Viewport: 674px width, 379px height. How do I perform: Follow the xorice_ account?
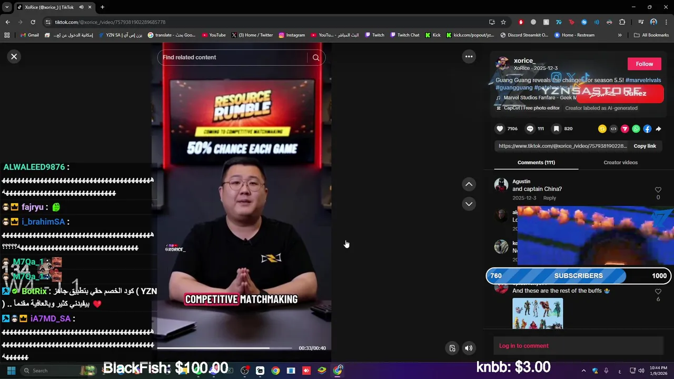coord(644,64)
